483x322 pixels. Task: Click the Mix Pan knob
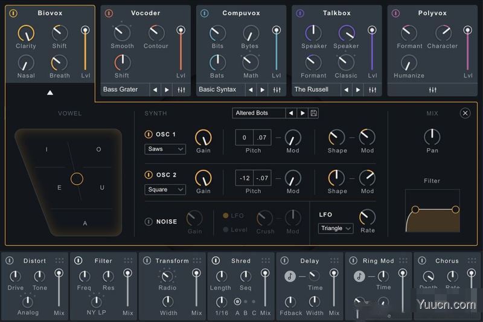432,137
